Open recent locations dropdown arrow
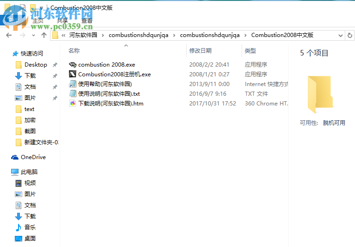 tap(33, 35)
